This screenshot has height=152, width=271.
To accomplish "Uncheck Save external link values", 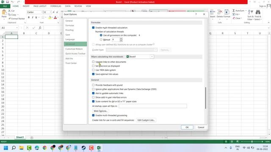I will click(93, 74).
